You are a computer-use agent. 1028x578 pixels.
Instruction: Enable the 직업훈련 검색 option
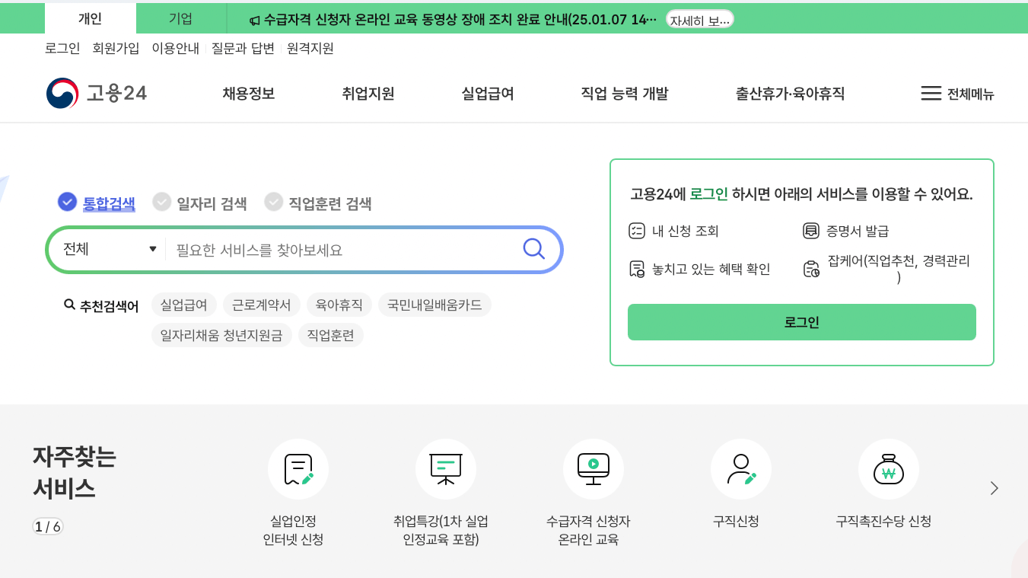(x=317, y=203)
